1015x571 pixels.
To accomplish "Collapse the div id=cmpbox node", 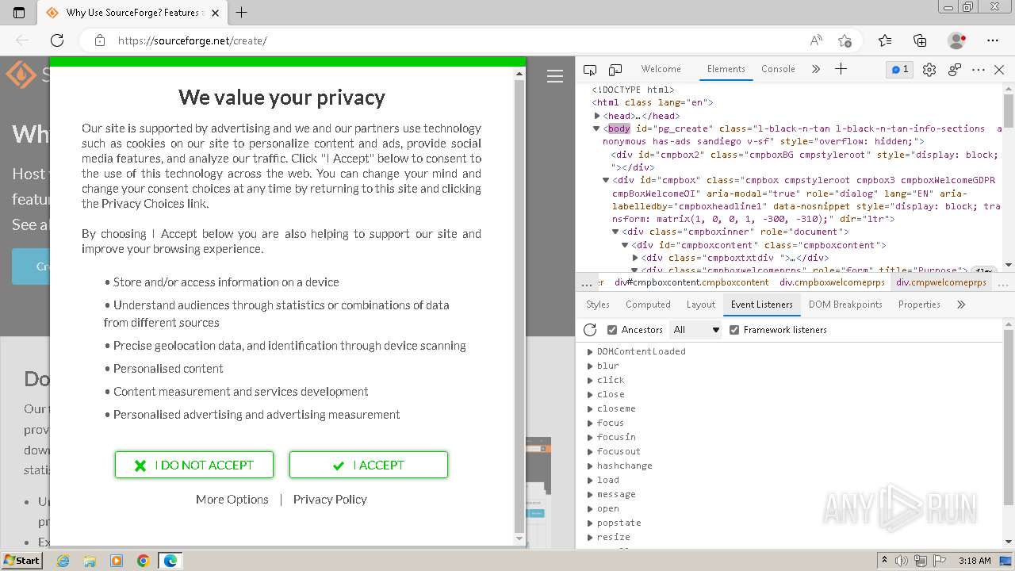I will [606, 181].
